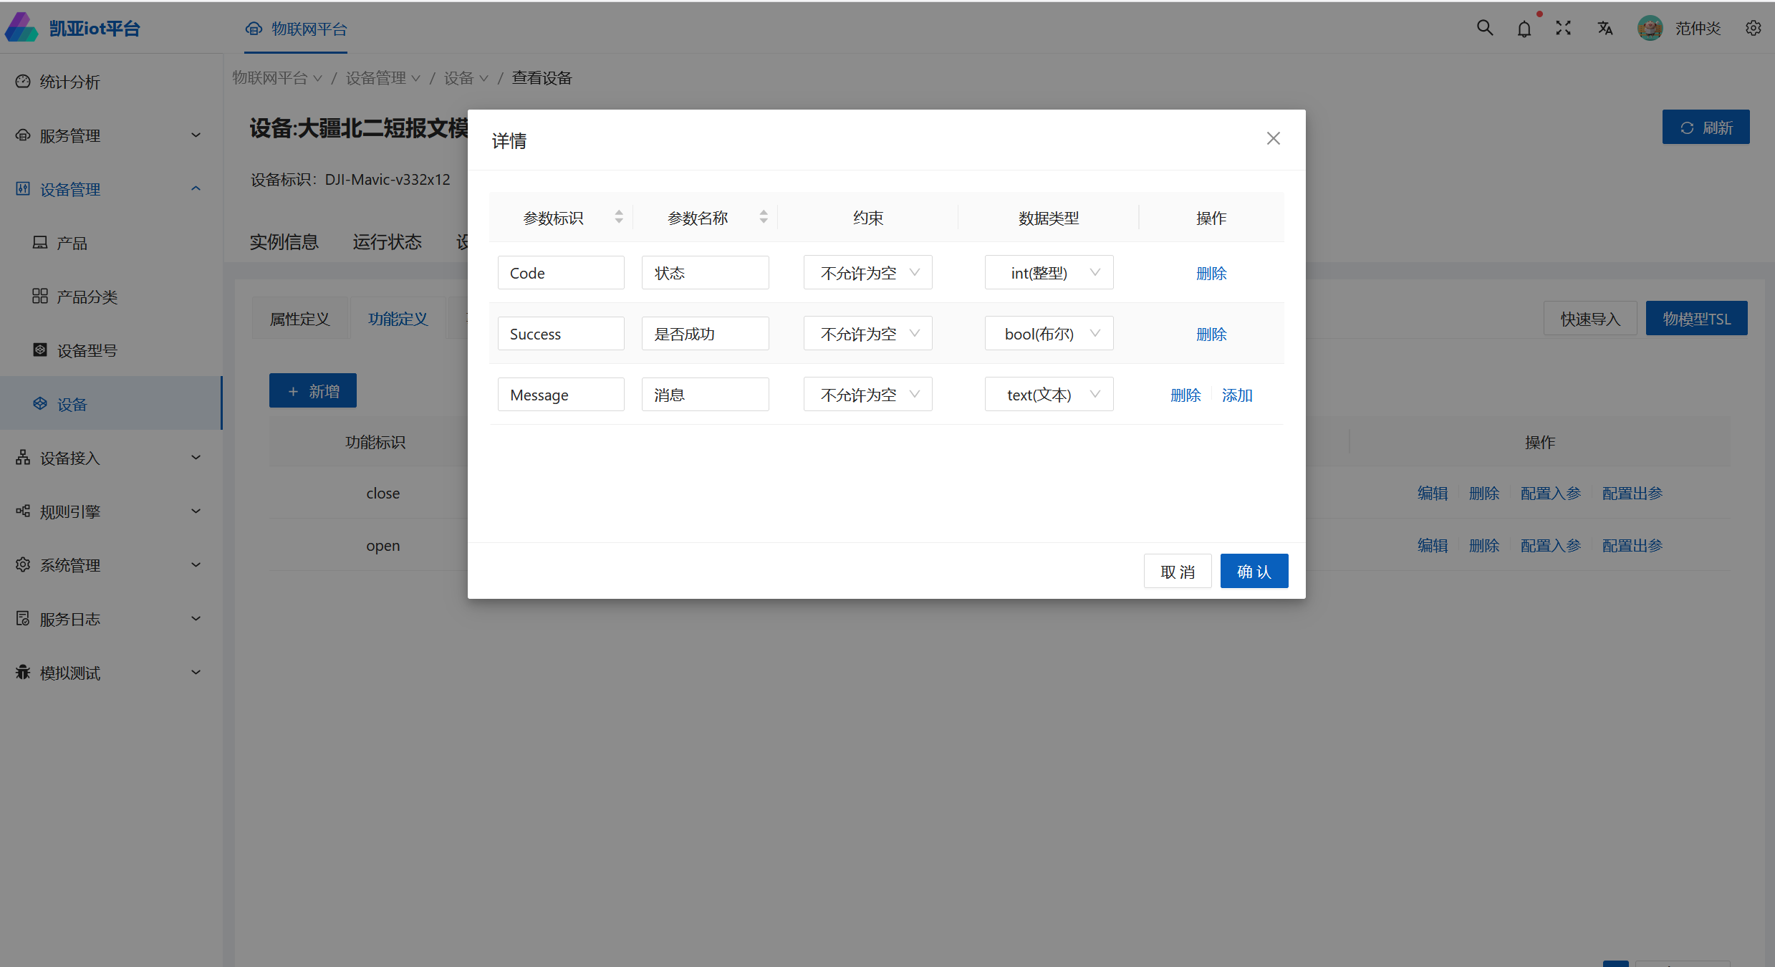Sort by 参数名称 column arrows

point(764,217)
